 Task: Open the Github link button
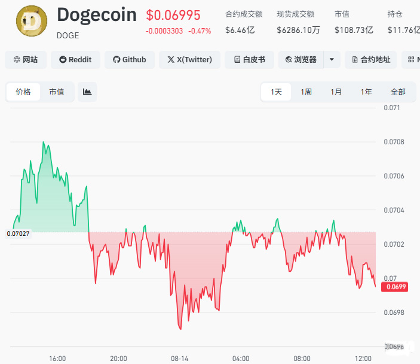pyautogui.click(x=130, y=60)
